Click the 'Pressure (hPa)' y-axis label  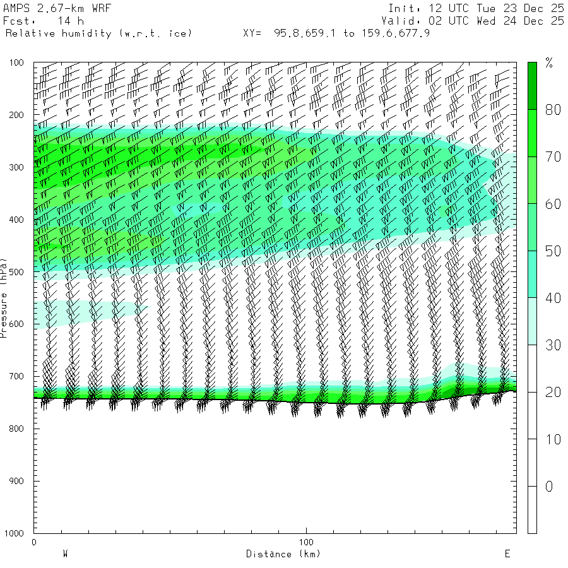coord(4,297)
